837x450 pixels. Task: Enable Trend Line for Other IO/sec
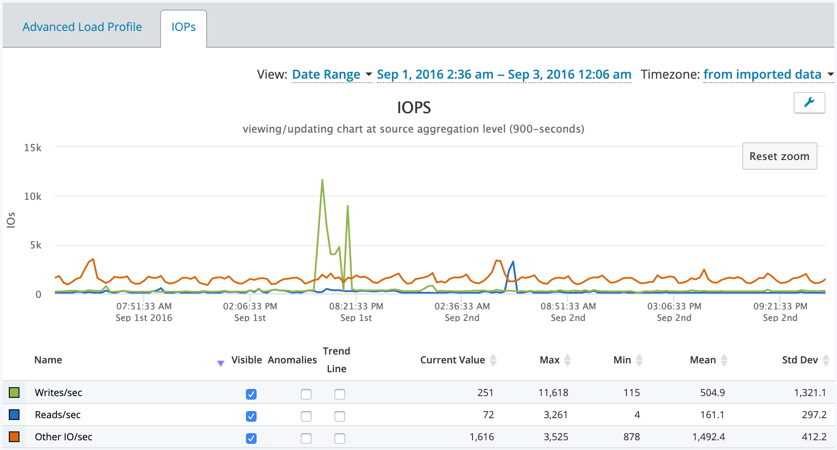340,438
